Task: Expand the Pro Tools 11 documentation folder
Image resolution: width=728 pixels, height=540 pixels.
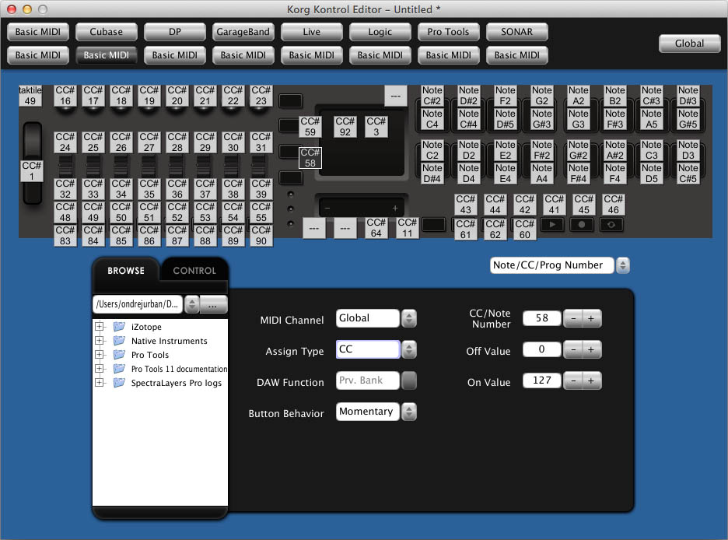Action: coord(99,368)
